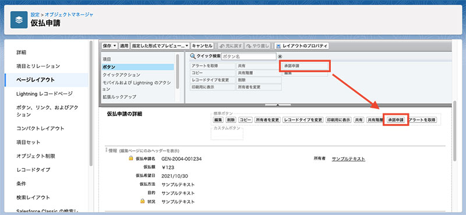466x215 pixels.
Task: Click the GEN-2004-001234 value
Action: coord(182,159)
